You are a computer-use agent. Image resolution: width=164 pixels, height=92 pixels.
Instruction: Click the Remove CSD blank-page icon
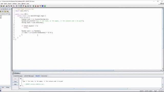pos(19,6)
